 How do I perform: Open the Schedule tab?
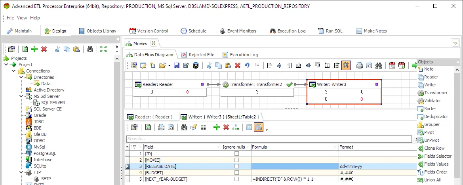(193, 31)
